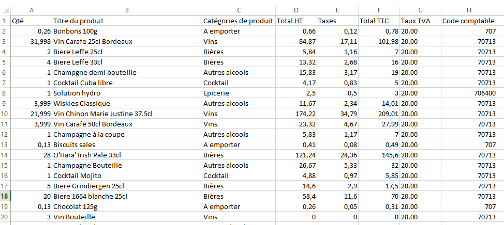Select the 'Catégories de produit' header cell
The image size is (504, 225).
pos(238,21)
